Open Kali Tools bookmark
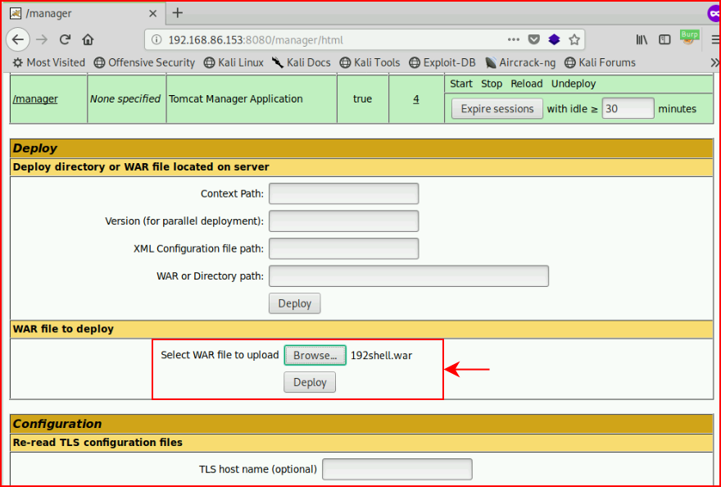721x487 pixels. coord(370,62)
